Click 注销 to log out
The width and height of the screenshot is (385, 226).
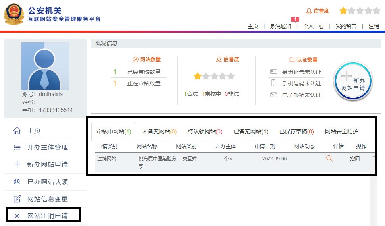374,26
